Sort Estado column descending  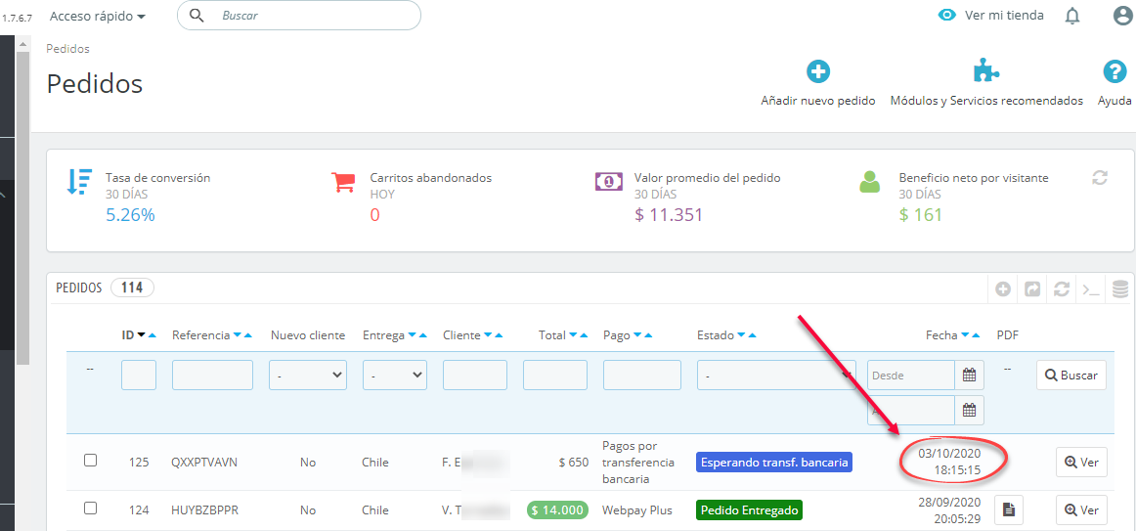pos(741,335)
